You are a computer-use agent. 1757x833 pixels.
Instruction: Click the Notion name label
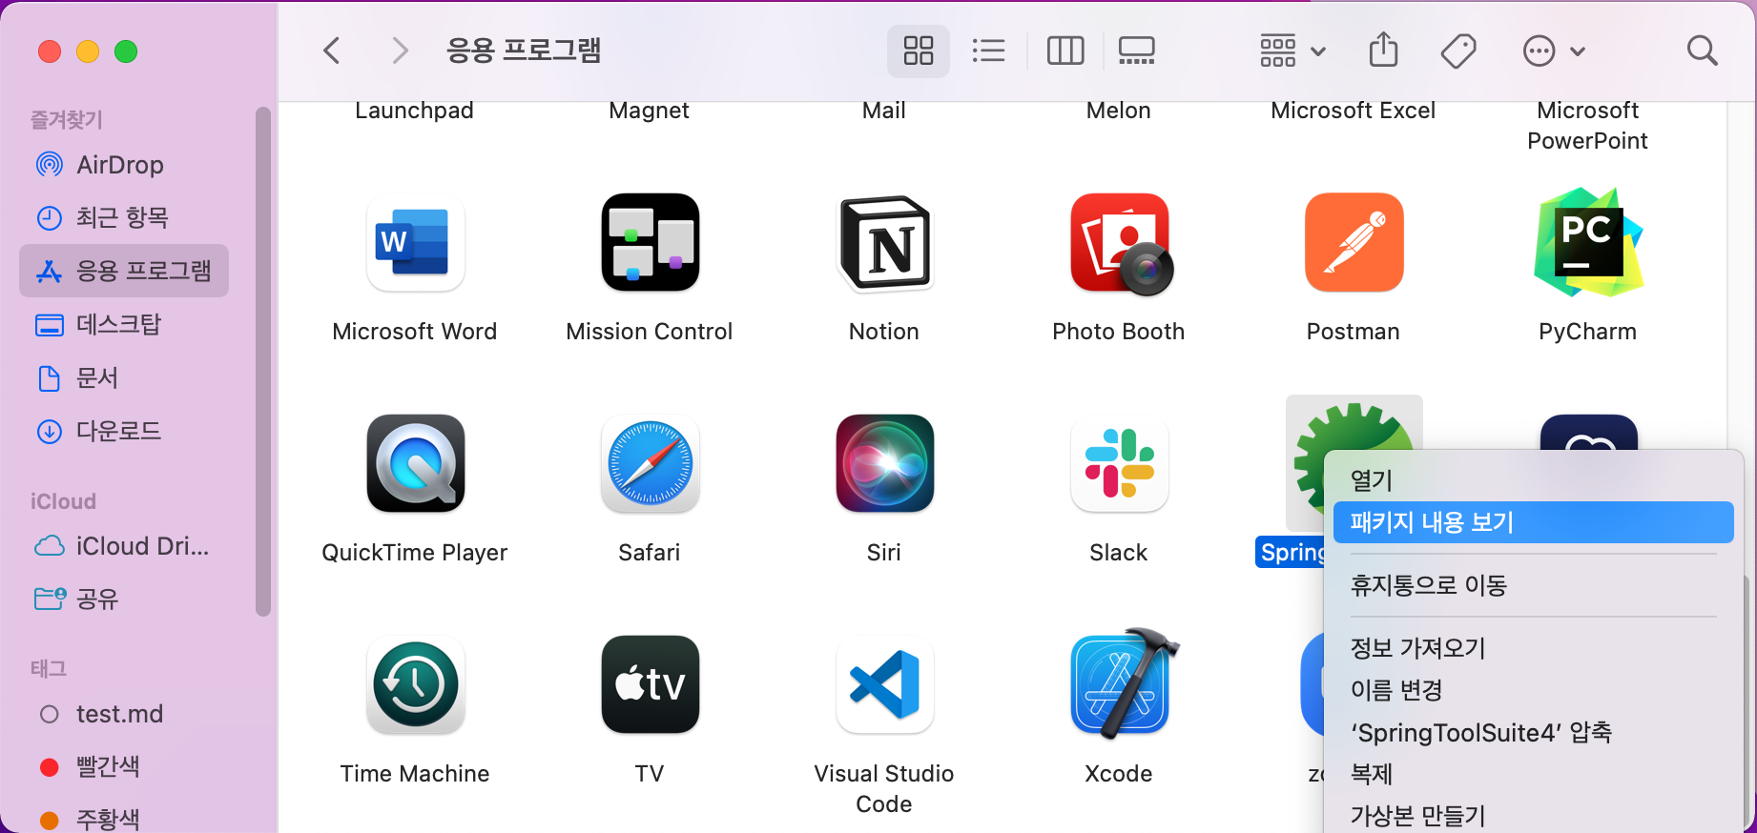(884, 332)
